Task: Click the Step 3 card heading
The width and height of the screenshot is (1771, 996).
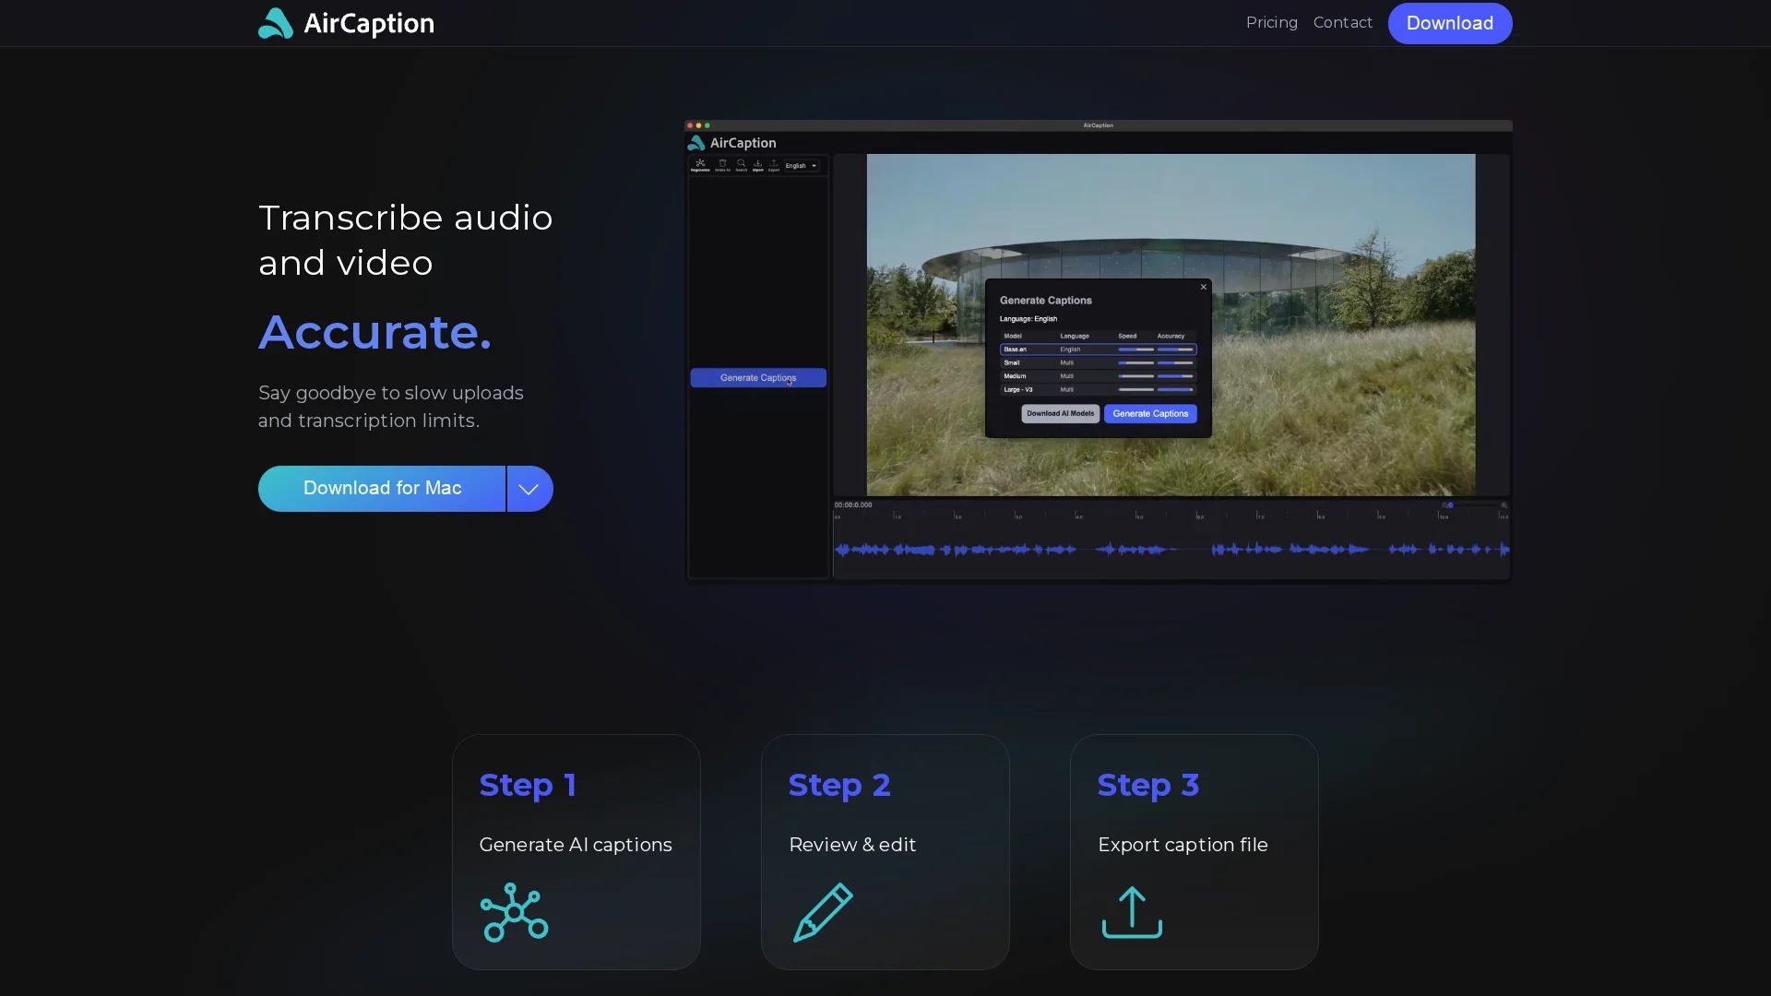Action: pyautogui.click(x=1148, y=785)
